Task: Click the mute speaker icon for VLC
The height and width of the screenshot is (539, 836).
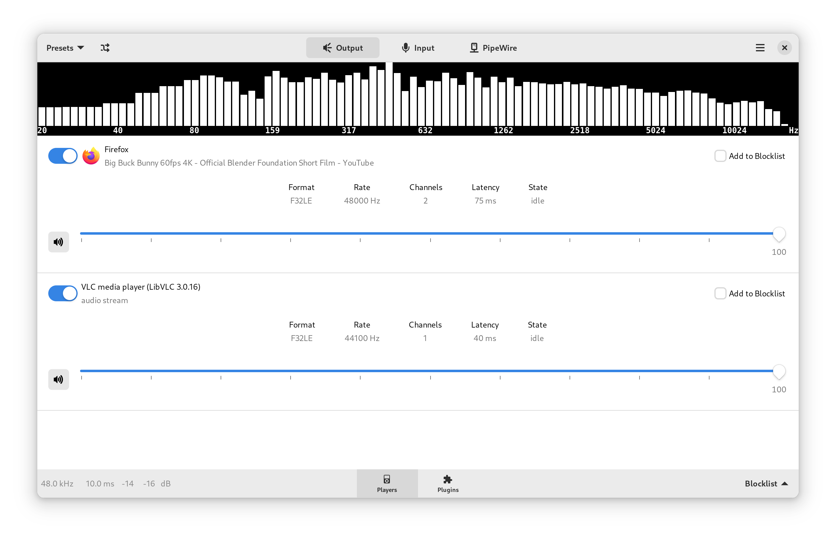Action: 59,378
